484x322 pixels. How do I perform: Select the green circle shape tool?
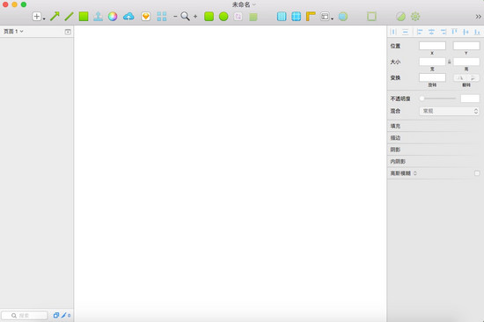(224, 17)
